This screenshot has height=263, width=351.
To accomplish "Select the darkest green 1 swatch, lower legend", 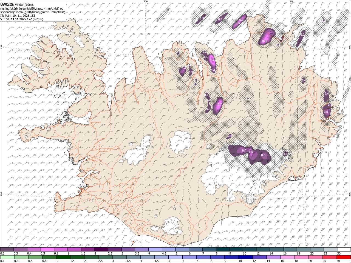I will (63, 257).
